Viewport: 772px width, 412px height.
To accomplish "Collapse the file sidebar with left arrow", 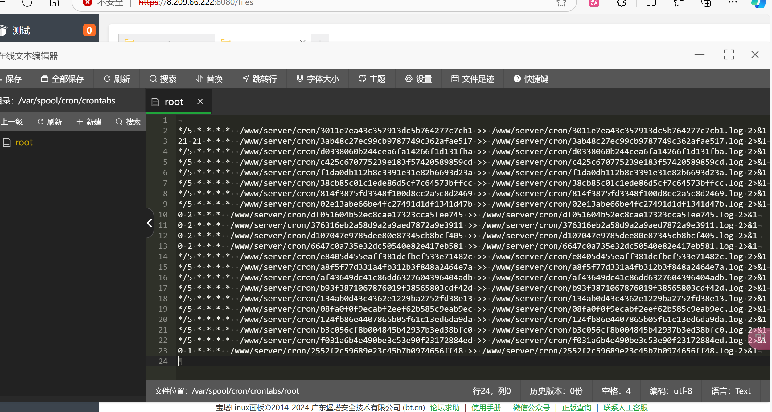I will pos(150,223).
